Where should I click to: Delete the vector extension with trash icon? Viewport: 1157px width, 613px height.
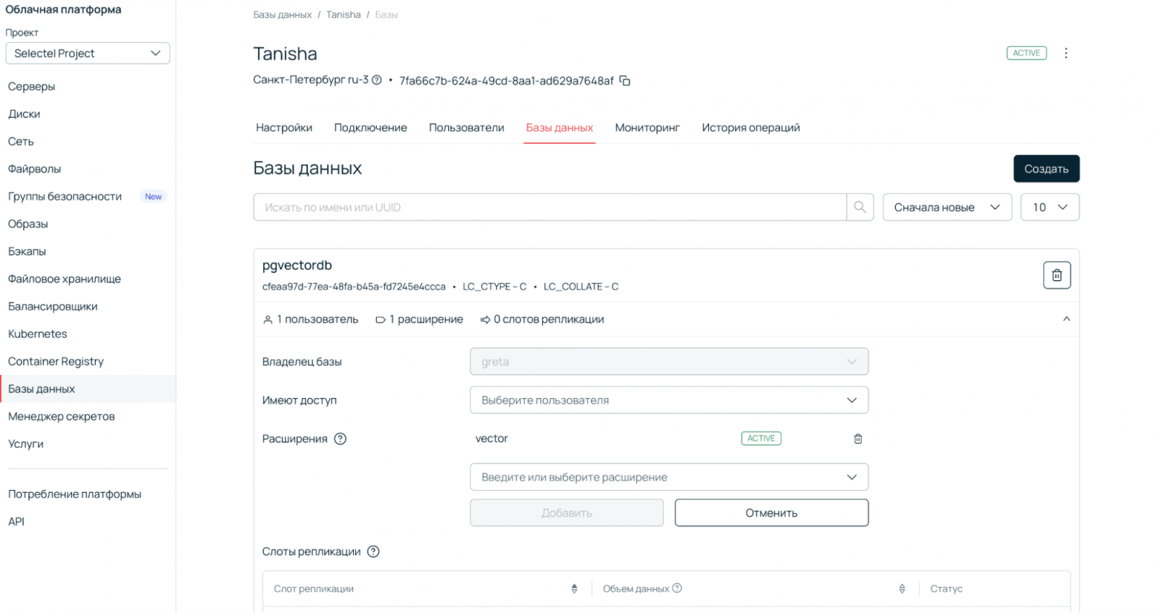pyautogui.click(x=858, y=438)
